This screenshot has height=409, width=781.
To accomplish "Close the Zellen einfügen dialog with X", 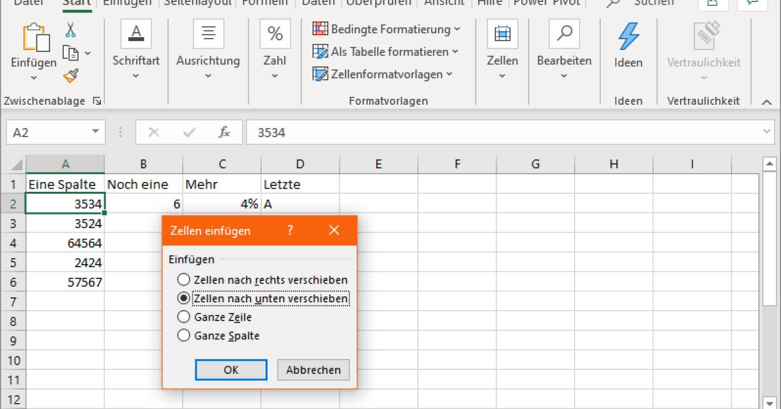I will click(335, 231).
